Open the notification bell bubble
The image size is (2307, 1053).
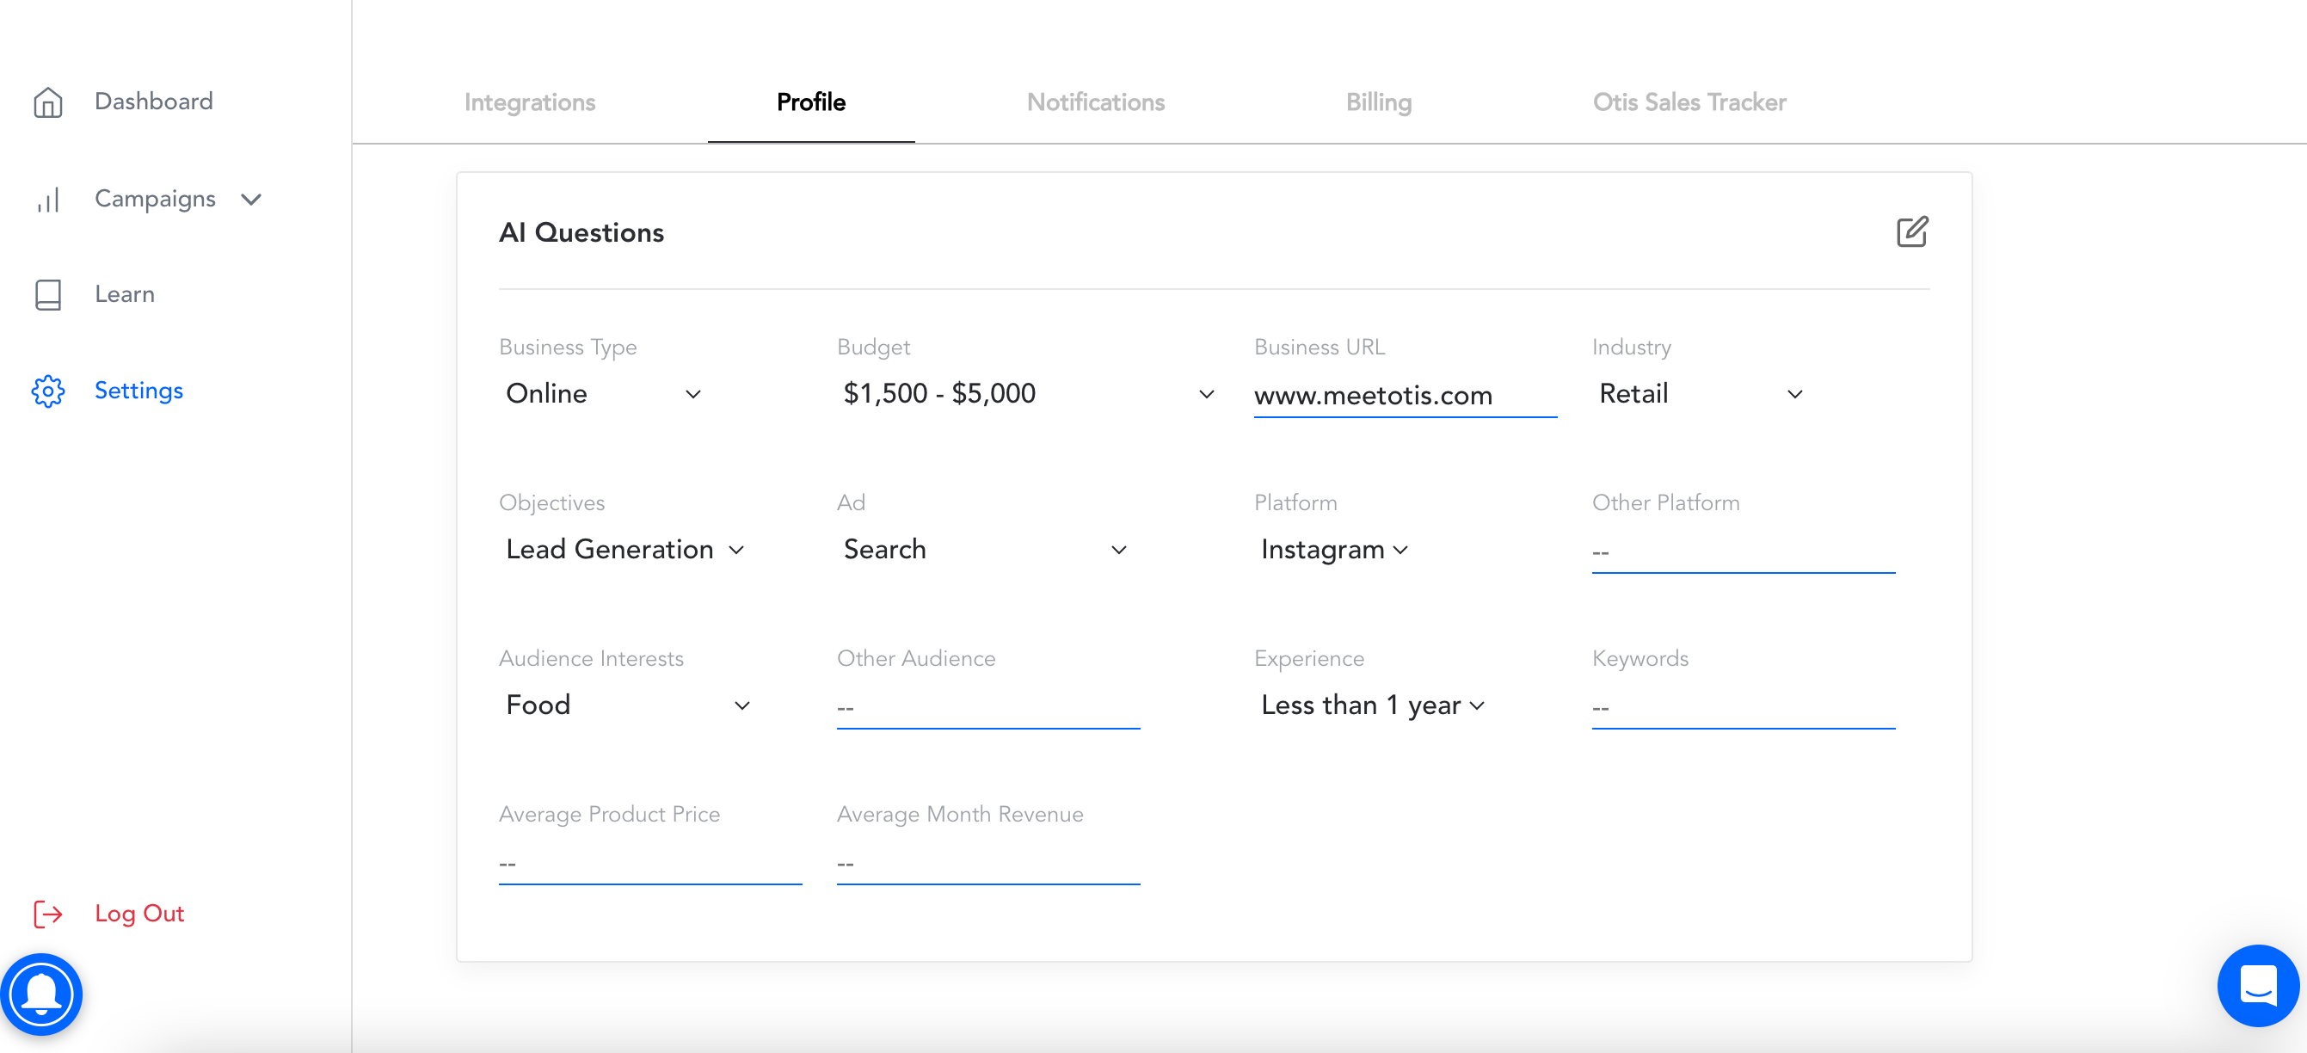click(x=41, y=994)
